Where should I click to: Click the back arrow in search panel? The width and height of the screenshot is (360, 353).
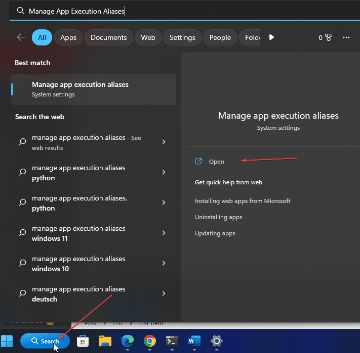click(21, 37)
